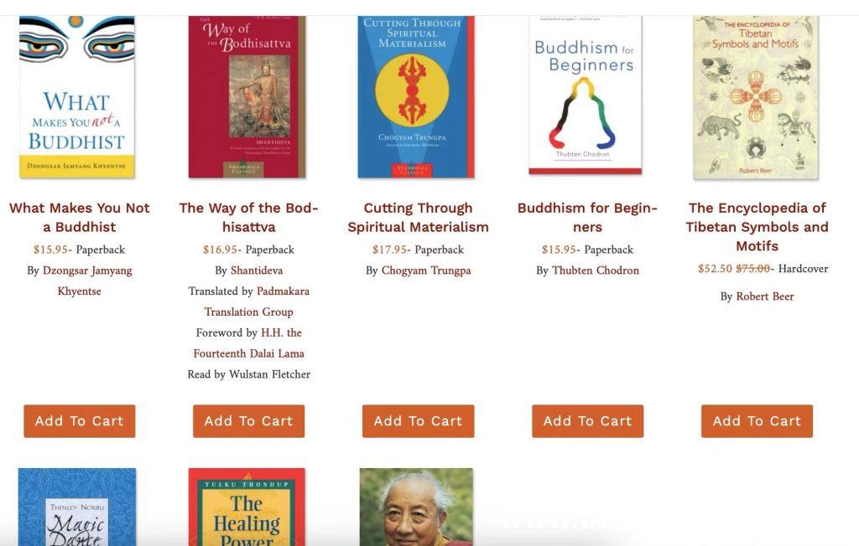Open The Encyclopedia of Tibetan Symbols title link
The height and width of the screenshot is (546, 859).
[757, 227]
